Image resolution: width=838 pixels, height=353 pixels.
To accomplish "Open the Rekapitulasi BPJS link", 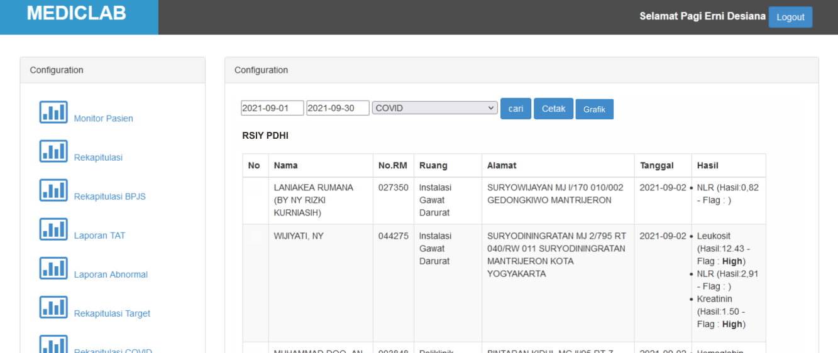I will click(x=109, y=197).
